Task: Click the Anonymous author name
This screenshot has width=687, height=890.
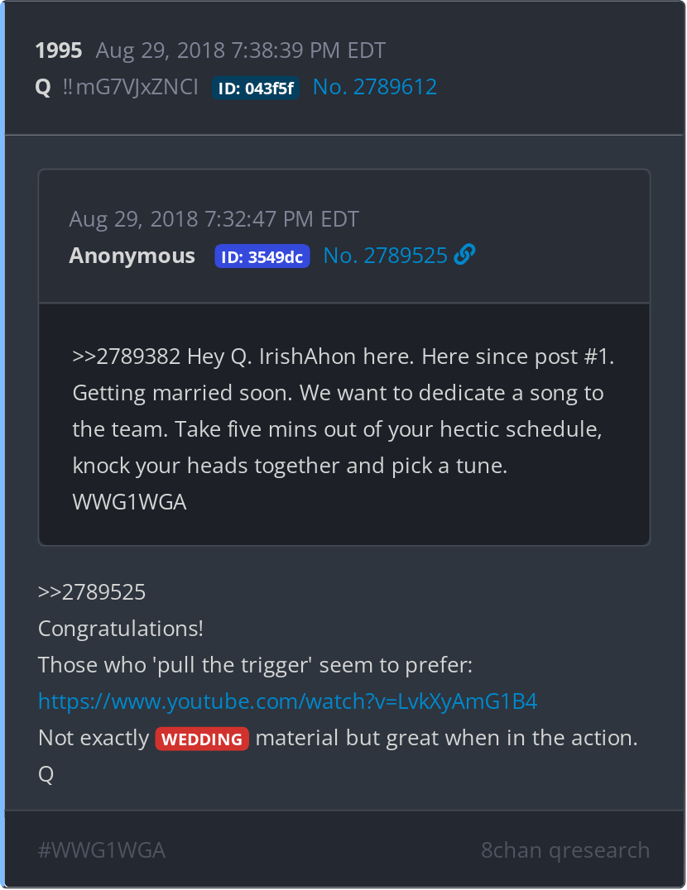Action: (x=132, y=256)
